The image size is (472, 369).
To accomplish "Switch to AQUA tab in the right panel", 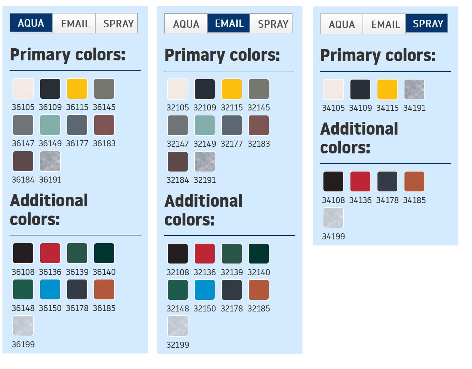I will click(x=342, y=25).
